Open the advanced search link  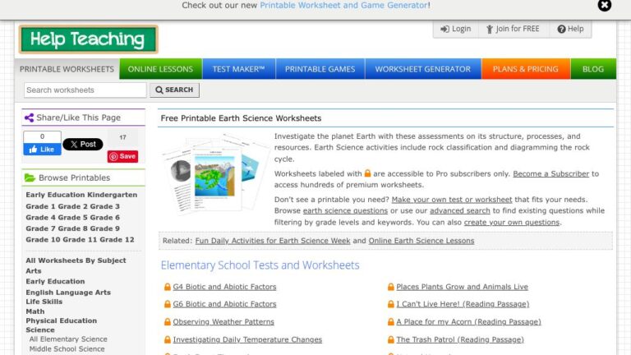coord(460,211)
